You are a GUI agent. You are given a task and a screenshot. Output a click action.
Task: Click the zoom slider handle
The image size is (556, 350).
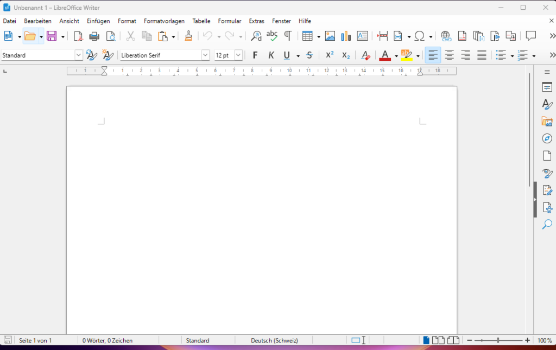(x=498, y=340)
